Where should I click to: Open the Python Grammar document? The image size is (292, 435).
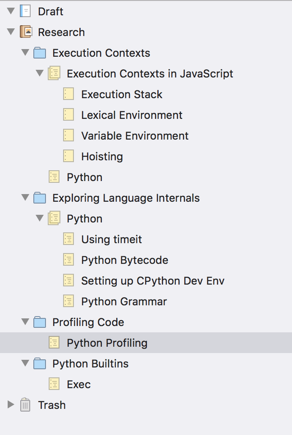[x=124, y=302]
